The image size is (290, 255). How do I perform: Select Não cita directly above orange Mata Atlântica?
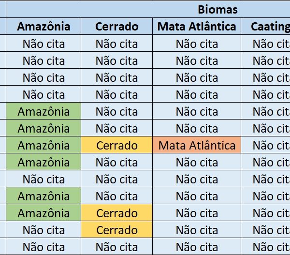pyautogui.click(x=197, y=128)
